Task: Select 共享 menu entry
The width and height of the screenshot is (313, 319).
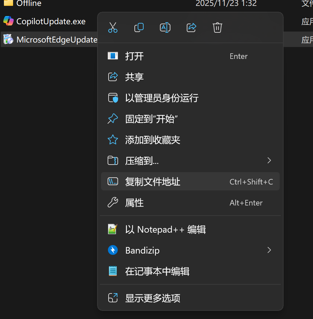Action: point(134,77)
